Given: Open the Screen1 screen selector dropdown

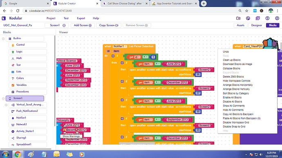Looking at the screenshot, I should pyautogui.click(x=57, y=25).
